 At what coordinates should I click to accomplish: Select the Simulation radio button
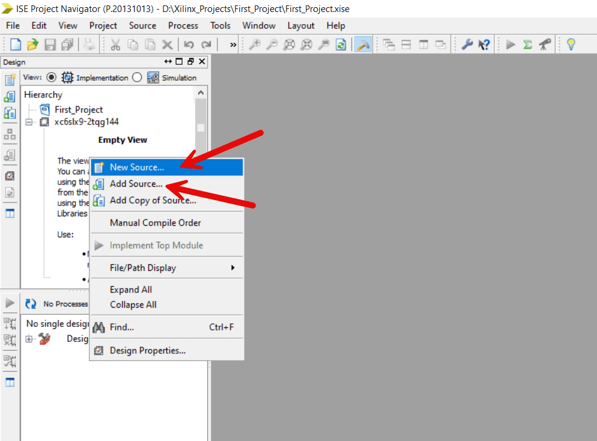pyautogui.click(x=136, y=78)
